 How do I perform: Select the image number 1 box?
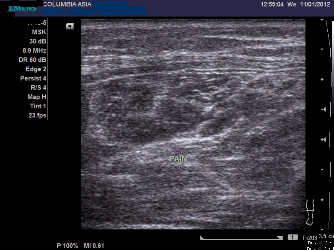point(293,237)
